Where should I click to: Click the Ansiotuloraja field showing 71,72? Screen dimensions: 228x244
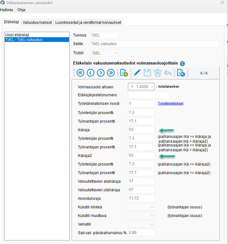coord(141,198)
